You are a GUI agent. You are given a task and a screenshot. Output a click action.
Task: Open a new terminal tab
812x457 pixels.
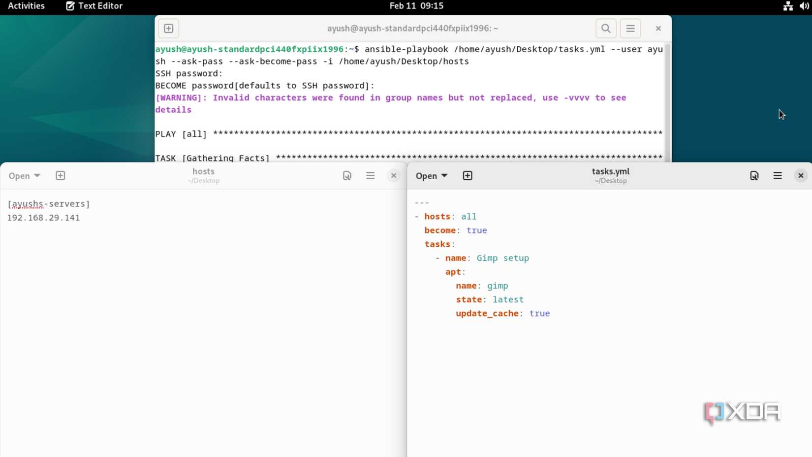[x=168, y=29]
